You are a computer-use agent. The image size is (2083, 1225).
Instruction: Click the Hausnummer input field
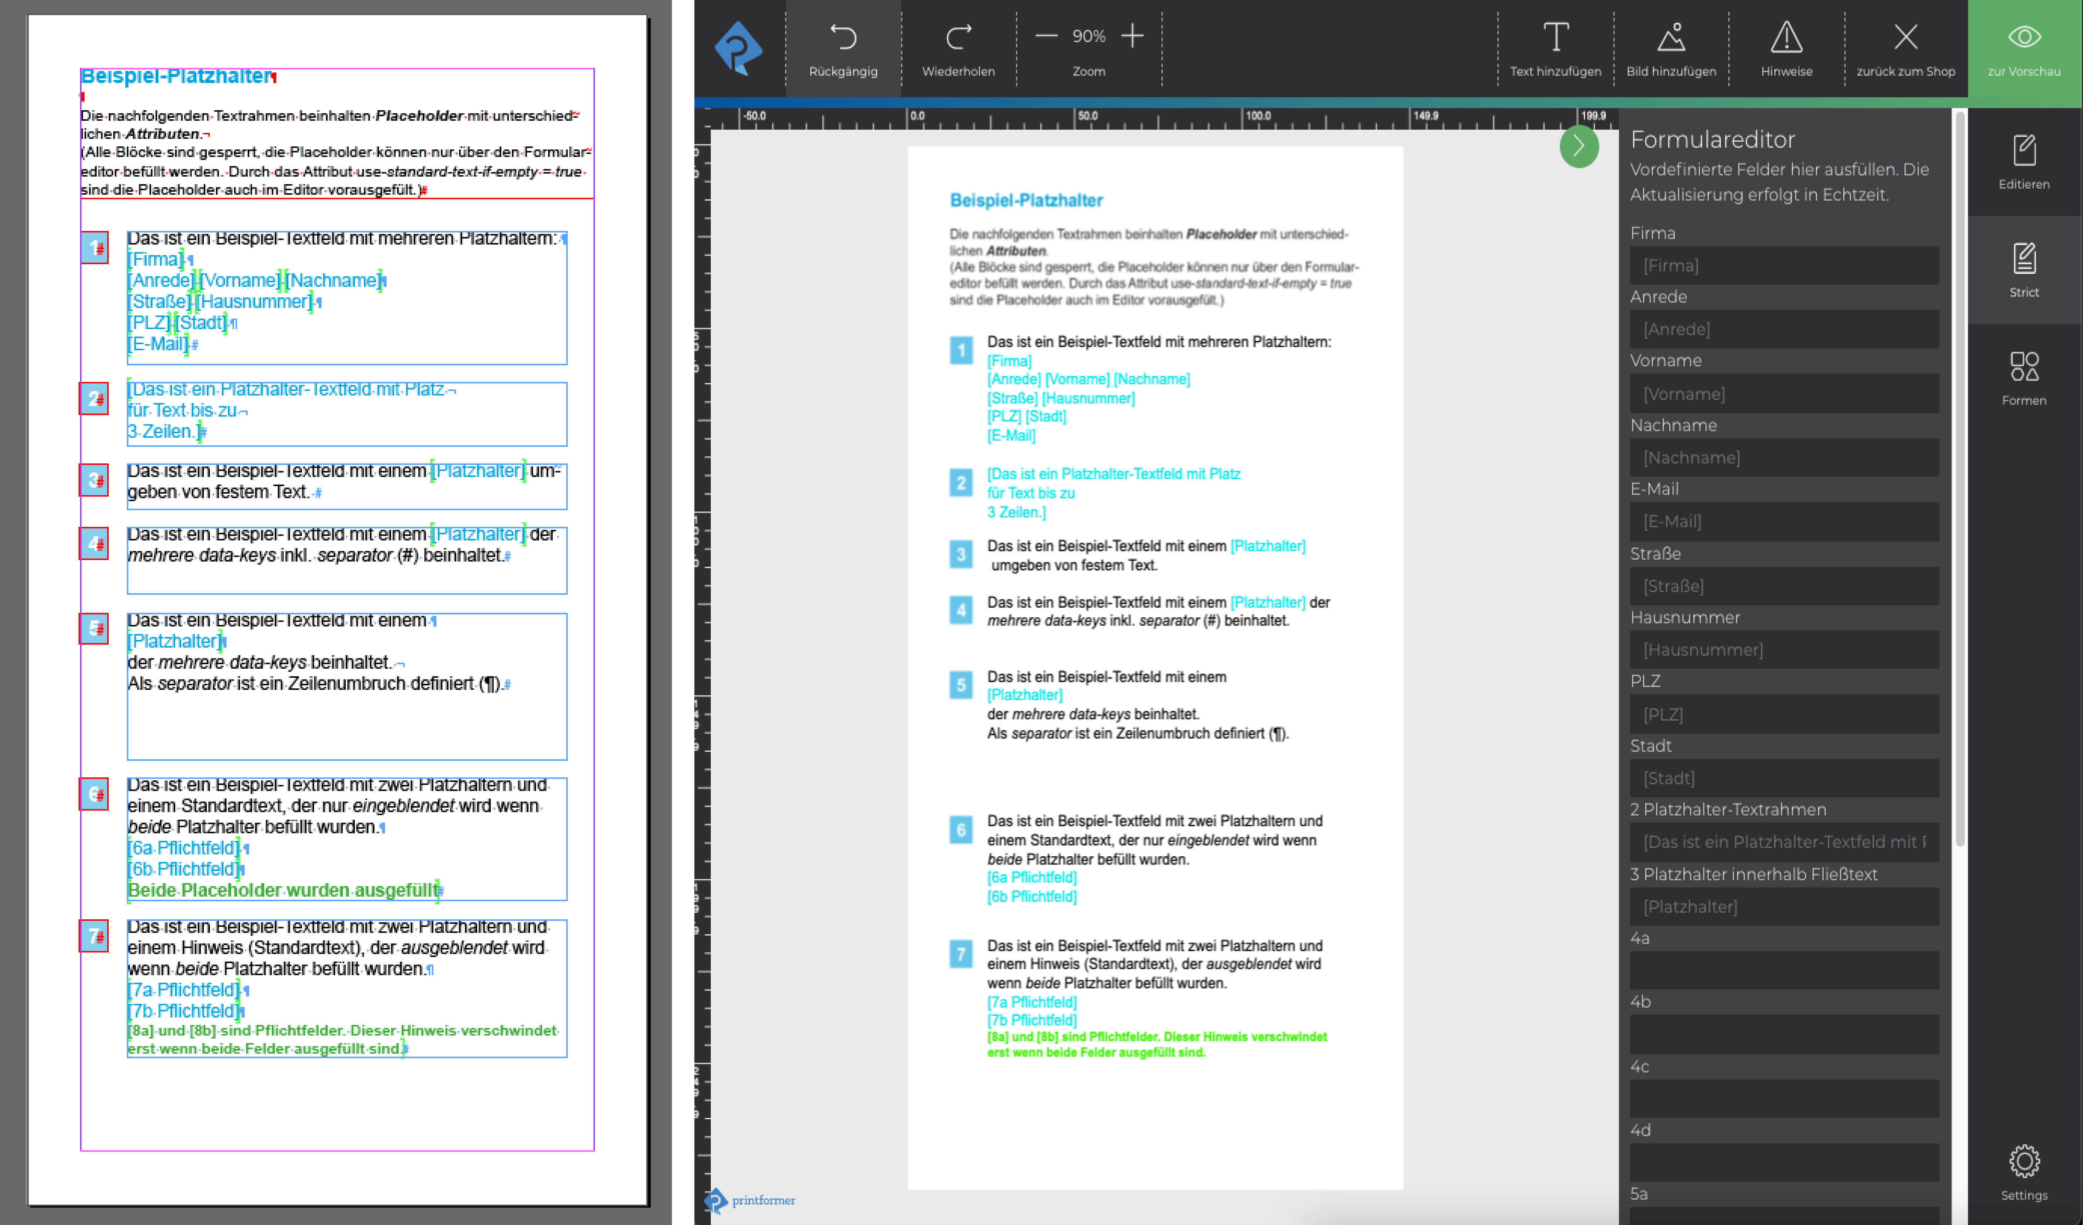point(1784,650)
